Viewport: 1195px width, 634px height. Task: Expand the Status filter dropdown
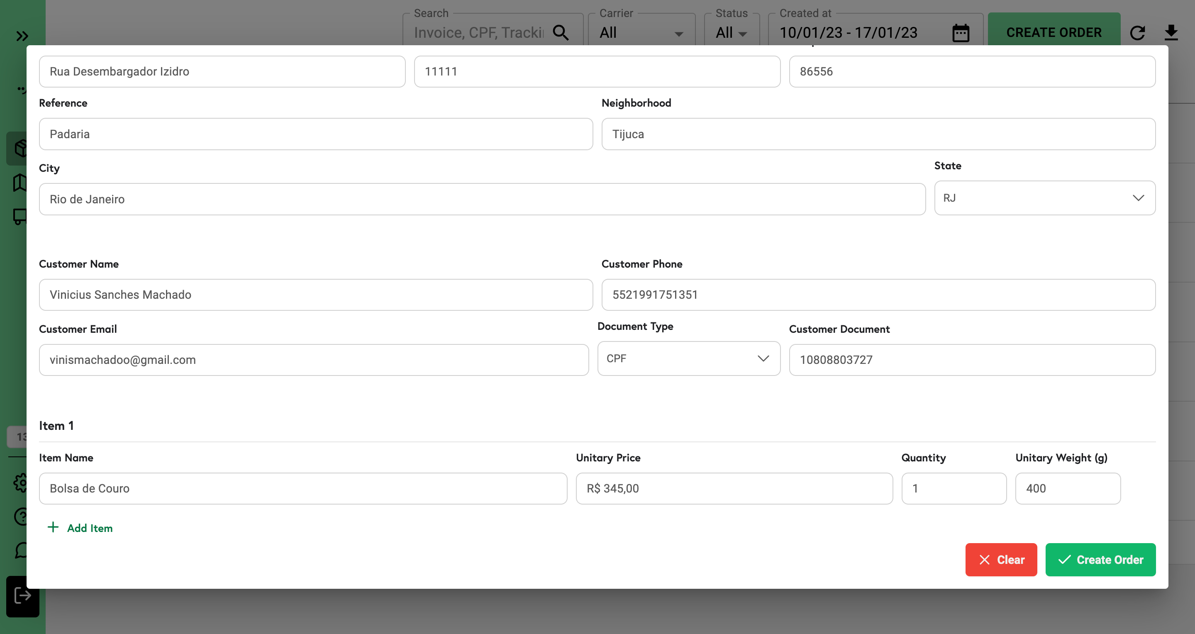click(x=731, y=32)
